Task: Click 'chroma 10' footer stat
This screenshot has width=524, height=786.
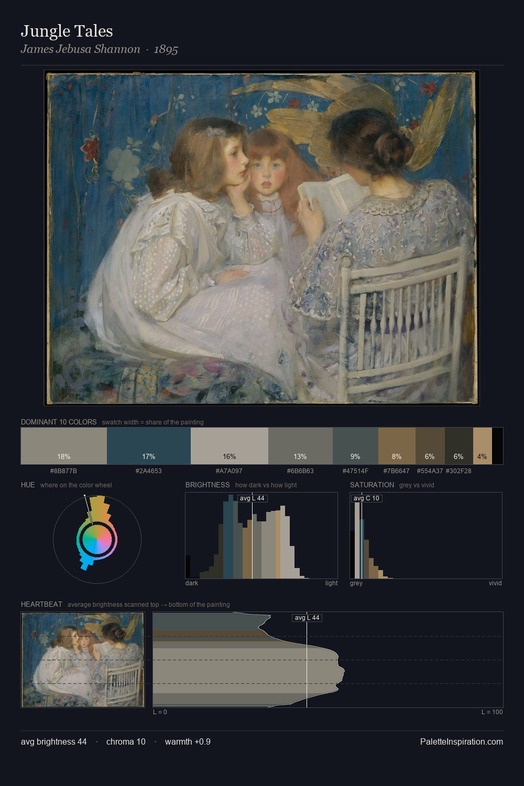Action: [x=126, y=741]
